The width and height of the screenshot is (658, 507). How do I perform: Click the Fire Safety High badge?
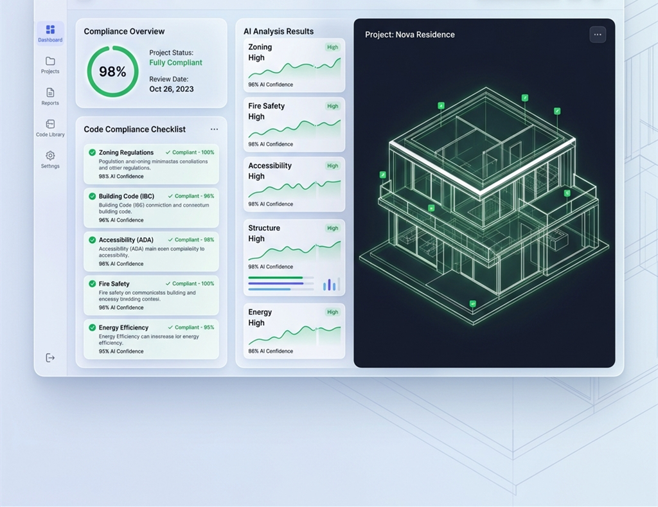click(x=332, y=106)
